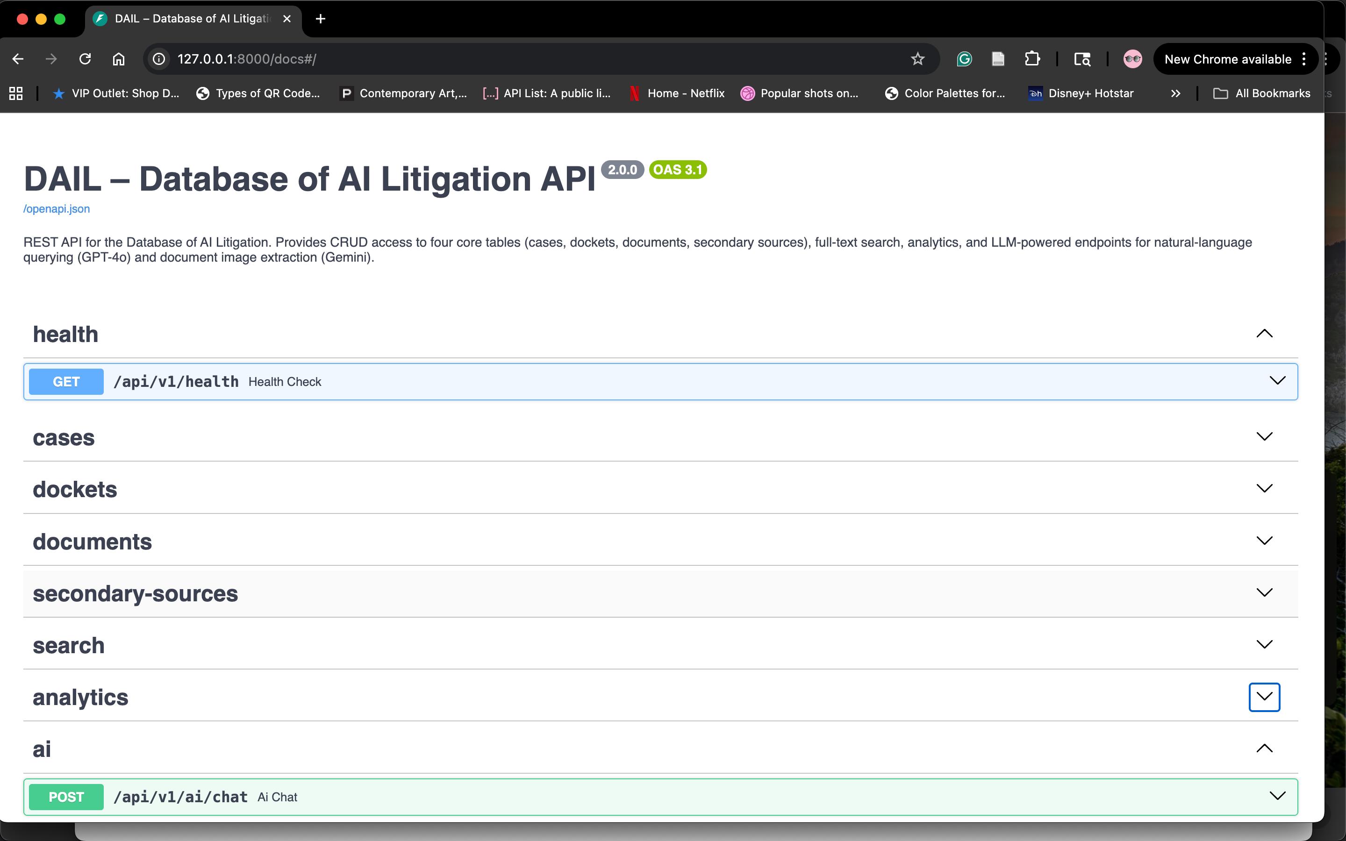Click the browser reload page icon
1346x841 pixels.
coord(85,59)
